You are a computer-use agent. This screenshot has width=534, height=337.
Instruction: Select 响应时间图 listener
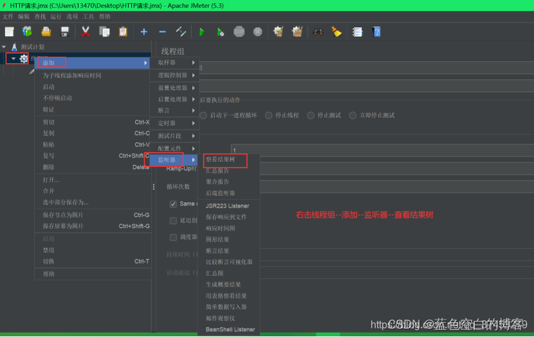(x=229, y=228)
